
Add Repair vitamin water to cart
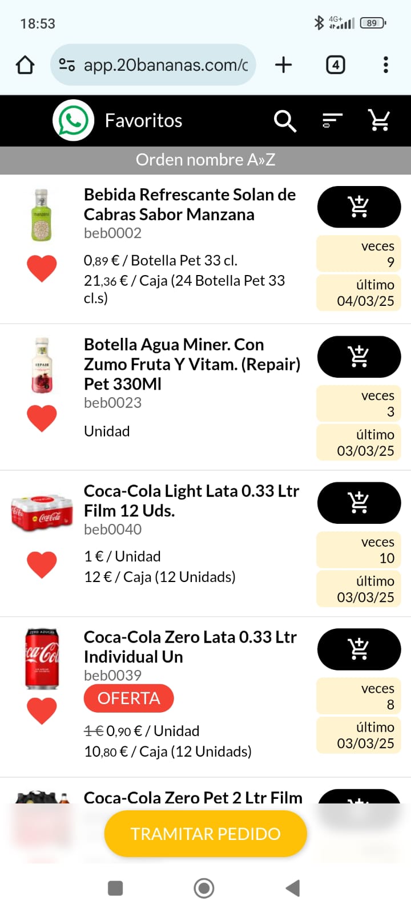(x=359, y=357)
